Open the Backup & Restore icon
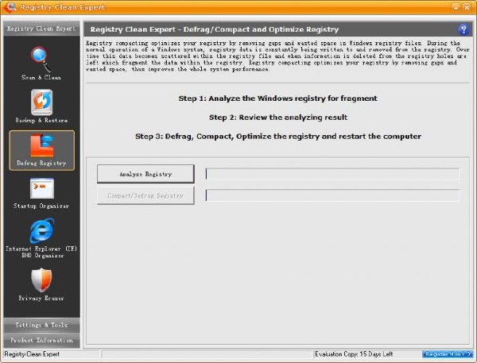Screen dimensions: 477x363 [41, 102]
